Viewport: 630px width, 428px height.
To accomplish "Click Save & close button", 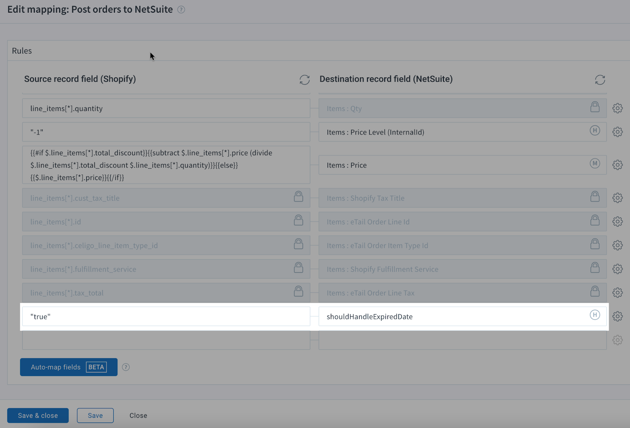I will click(x=38, y=415).
